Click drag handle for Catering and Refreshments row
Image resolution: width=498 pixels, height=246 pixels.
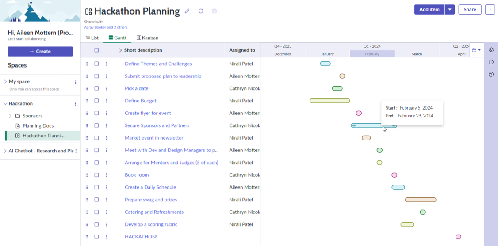tap(87, 212)
